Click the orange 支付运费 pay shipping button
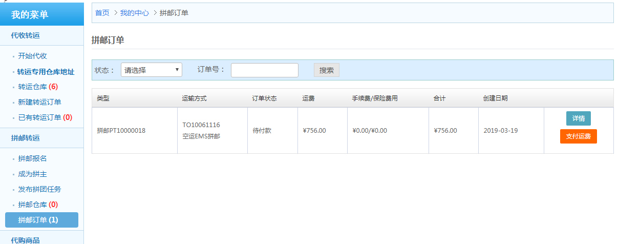618x244 pixels. click(578, 136)
